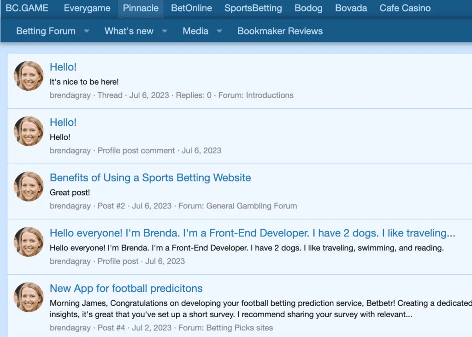The image size is (472, 337).
Task: Open the New App for football predicitons post
Action: 126,288
